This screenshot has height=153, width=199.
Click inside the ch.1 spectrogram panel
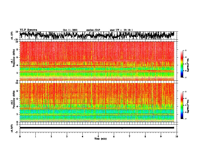coord(97,61)
